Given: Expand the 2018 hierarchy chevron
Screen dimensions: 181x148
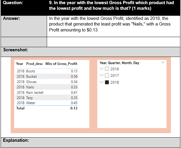Looking at the screenshot, I should (102, 82).
